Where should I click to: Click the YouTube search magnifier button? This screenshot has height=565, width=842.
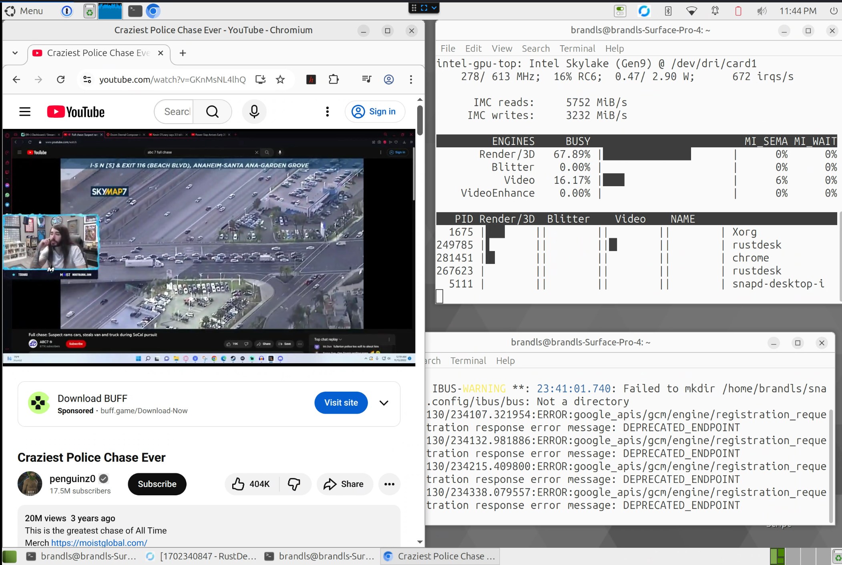point(212,111)
